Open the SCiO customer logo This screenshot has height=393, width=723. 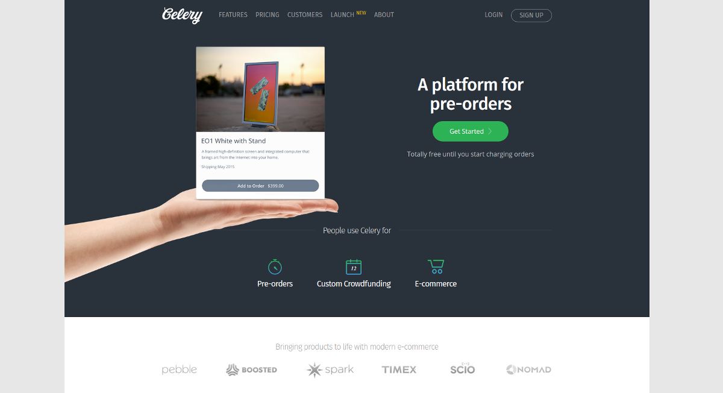point(463,369)
